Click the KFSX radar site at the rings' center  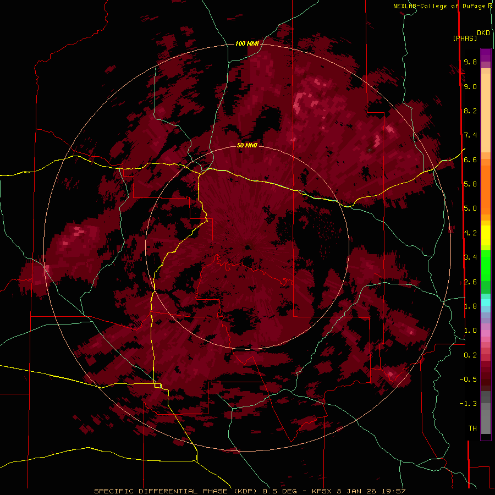pos(248,247)
